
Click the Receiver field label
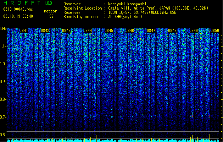tap(72, 12)
